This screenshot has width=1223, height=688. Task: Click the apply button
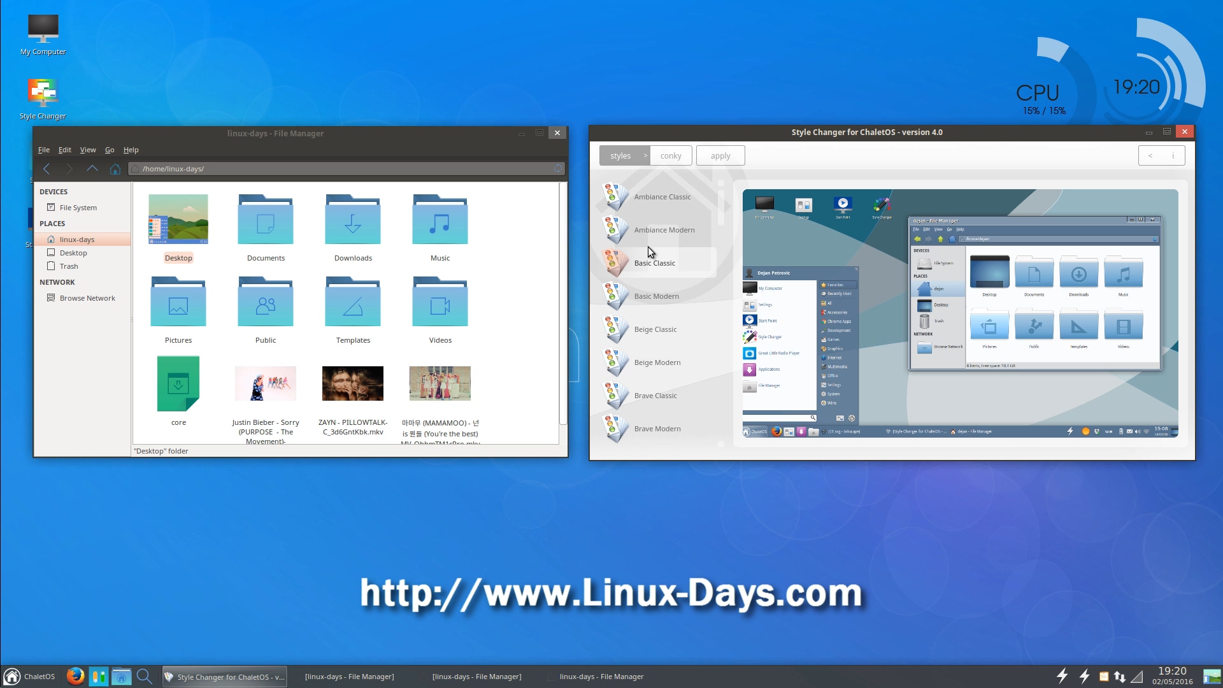pyautogui.click(x=720, y=155)
